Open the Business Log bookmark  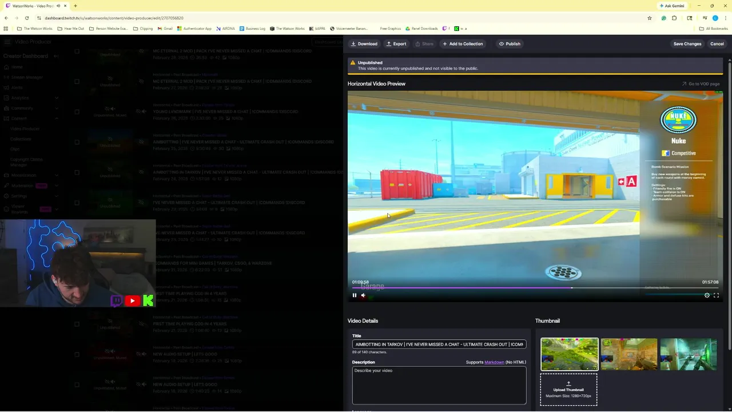[x=252, y=29]
